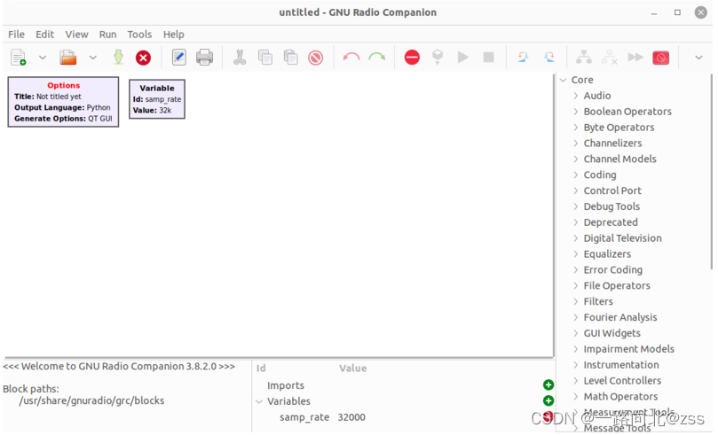
Task: Enable the selected block icon
Action: tap(584, 57)
